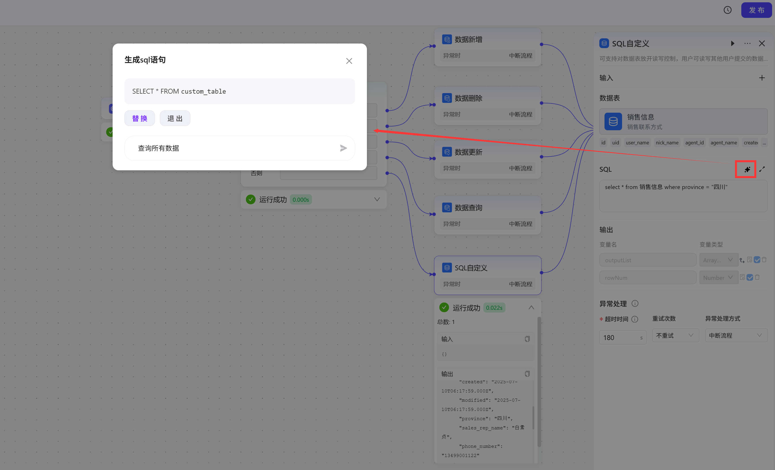Click the 退出 button
The width and height of the screenshot is (775, 470).
point(175,118)
